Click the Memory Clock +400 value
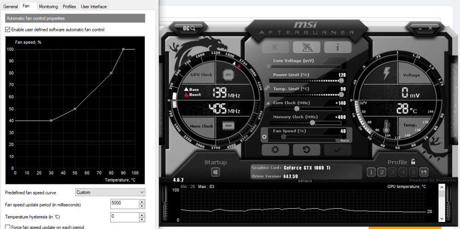460x229 pixels. (340, 117)
